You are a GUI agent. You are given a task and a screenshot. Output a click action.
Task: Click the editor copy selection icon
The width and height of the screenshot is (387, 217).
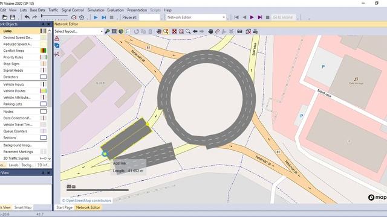(143, 31)
